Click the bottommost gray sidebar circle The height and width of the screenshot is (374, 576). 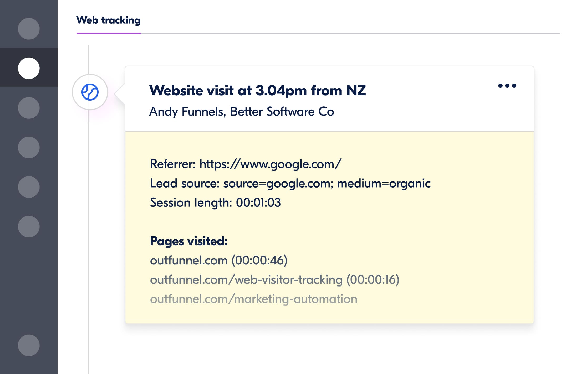point(29,345)
